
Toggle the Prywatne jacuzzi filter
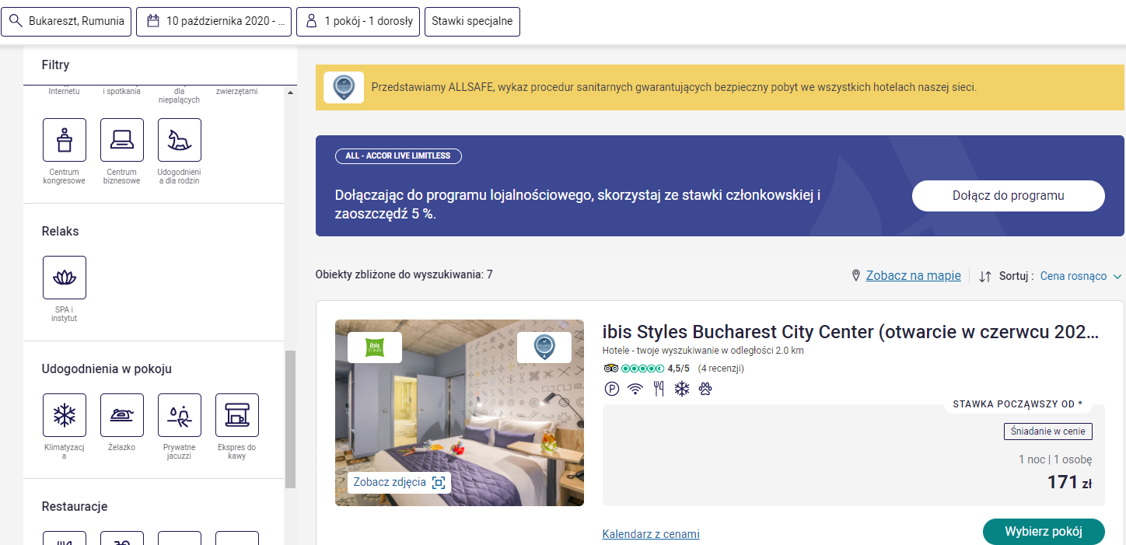pos(180,415)
